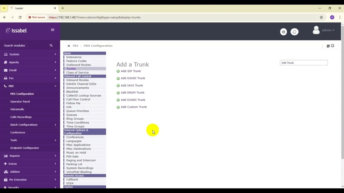344x193 pixels.
Task: Click the Add Trunk field on right
Action: [304, 63]
